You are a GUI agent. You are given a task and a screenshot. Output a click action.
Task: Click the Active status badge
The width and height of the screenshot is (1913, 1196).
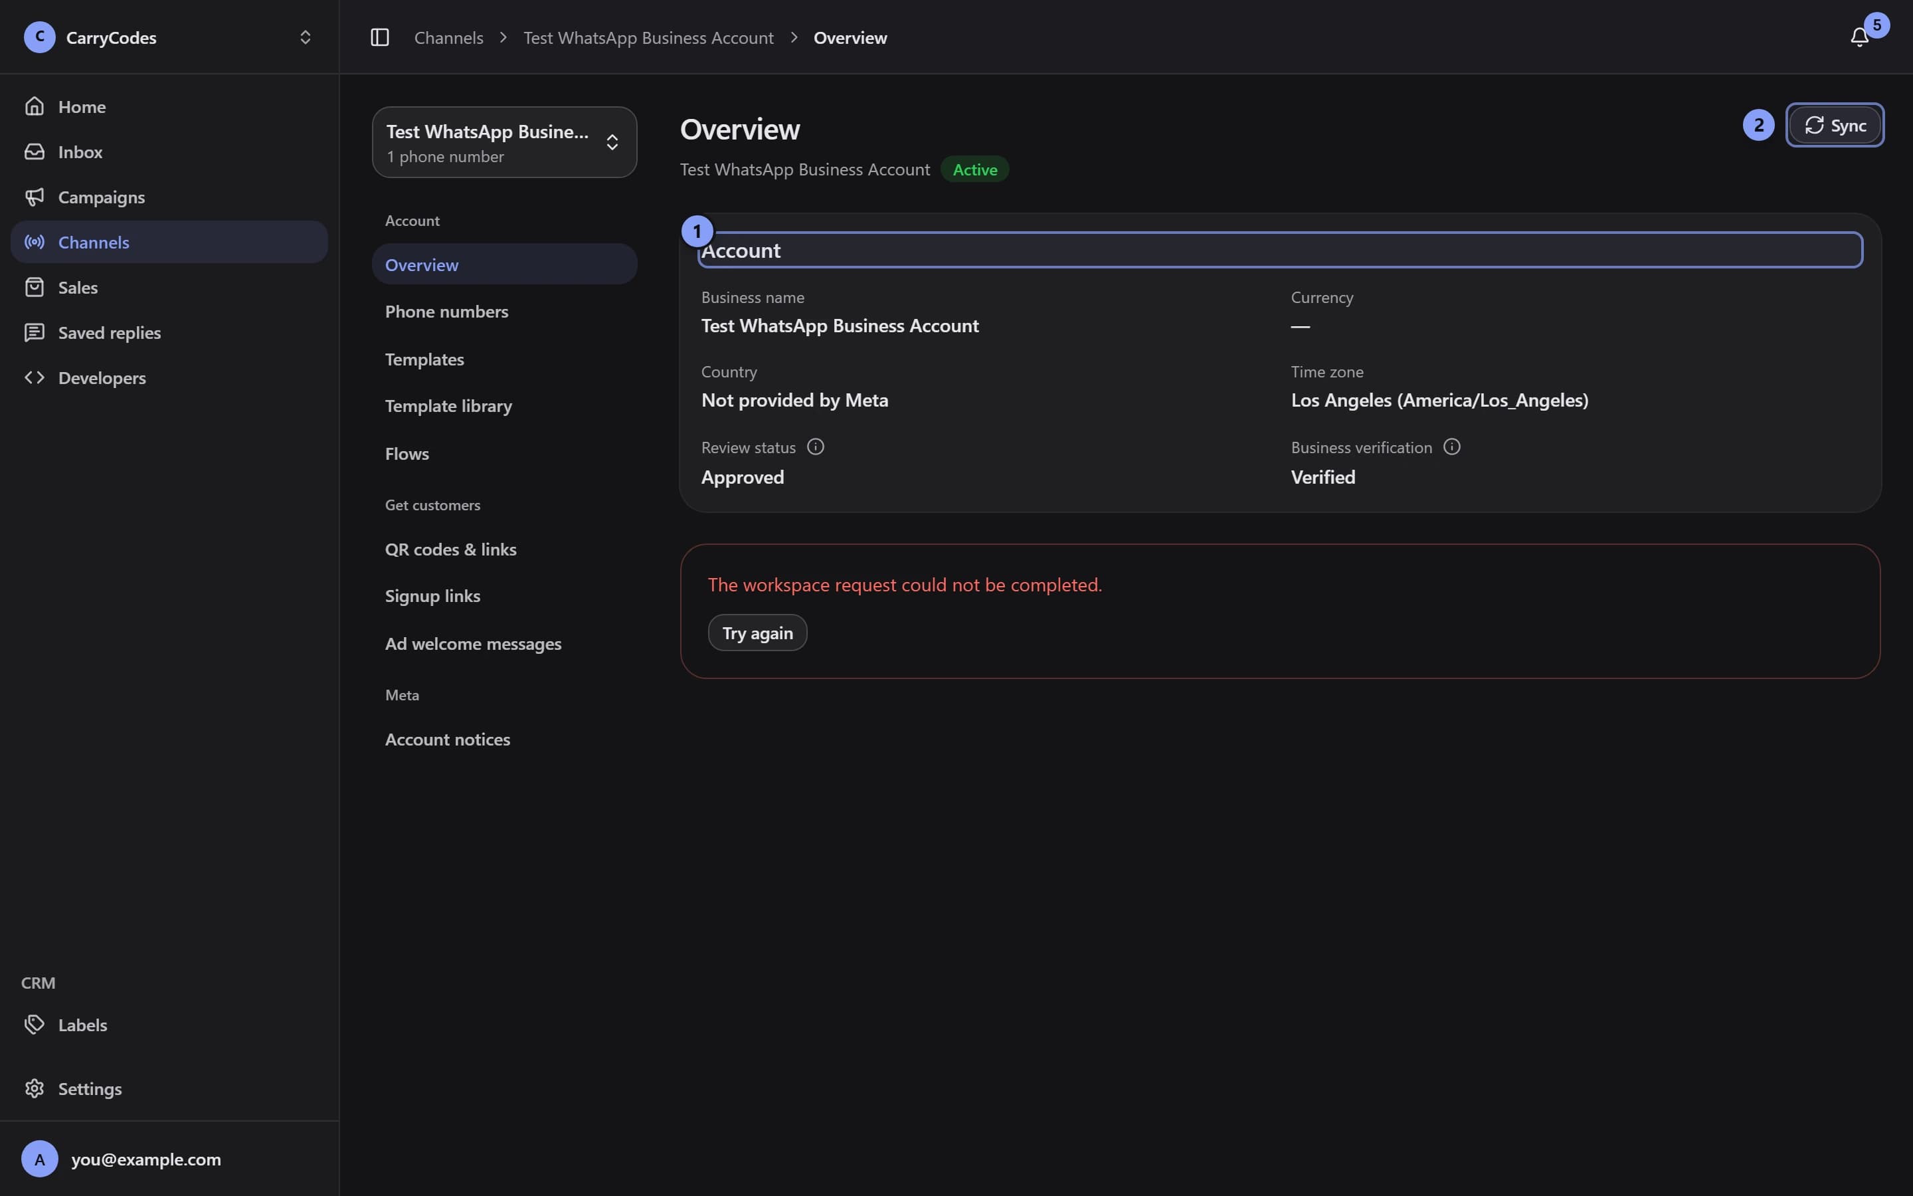[974, 169]
